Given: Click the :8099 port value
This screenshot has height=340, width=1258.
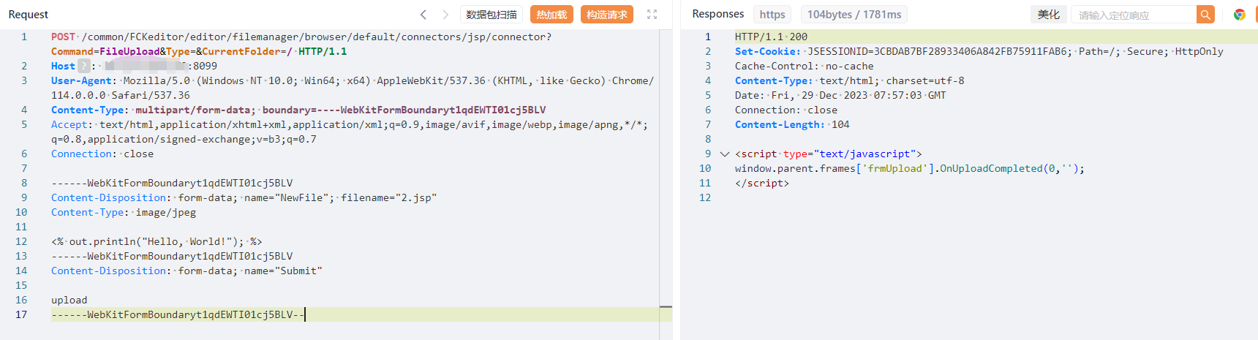Looking at the screenshot, I should tap(203, 66).
